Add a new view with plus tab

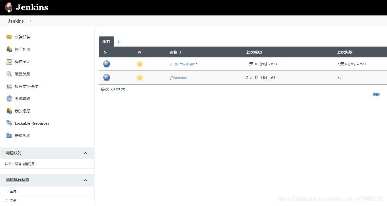click(119, 42)
